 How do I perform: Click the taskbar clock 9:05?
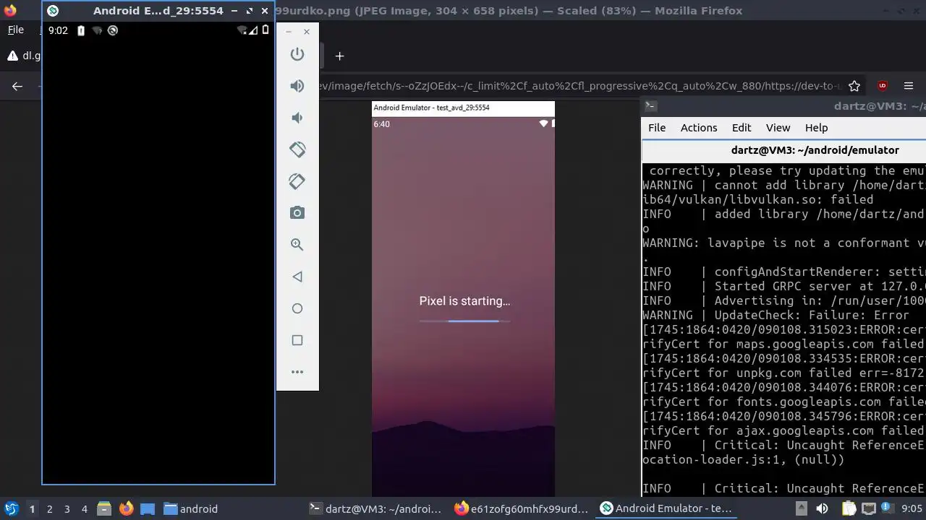[912, 508]
